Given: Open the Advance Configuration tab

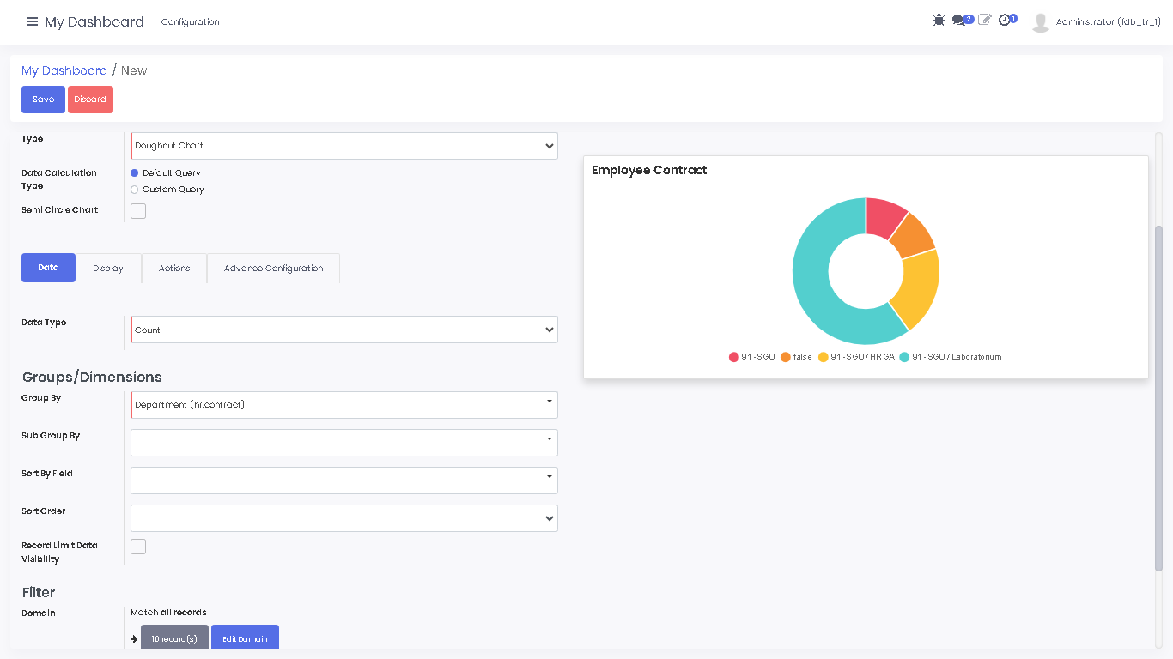Looking at the screenshot, I should tap(273, 268).
